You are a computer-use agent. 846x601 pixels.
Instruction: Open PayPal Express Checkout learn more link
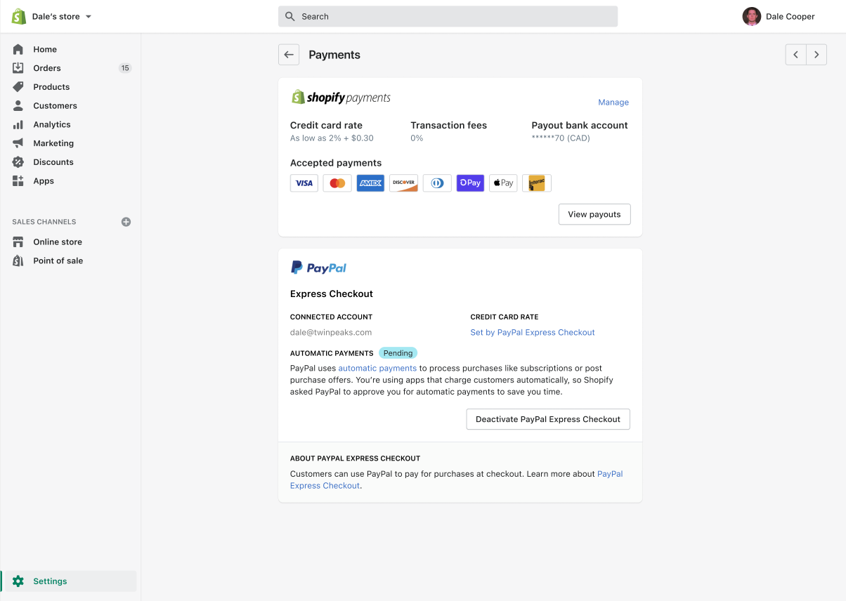457,480
